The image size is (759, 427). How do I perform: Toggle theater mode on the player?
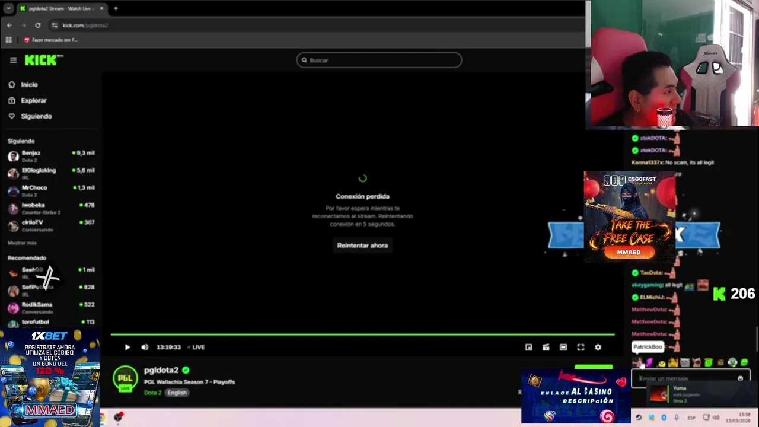coord(563,348)
